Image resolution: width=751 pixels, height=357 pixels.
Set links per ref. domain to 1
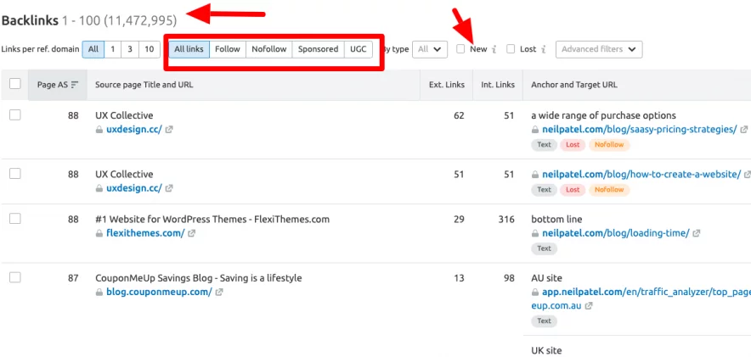click(112, 48)
